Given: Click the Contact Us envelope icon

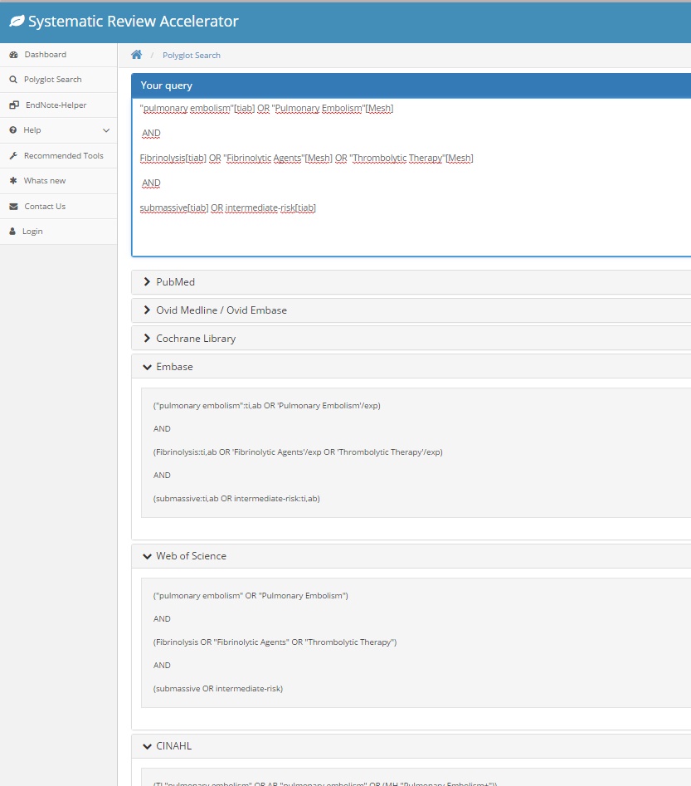Looking at the screenshot, I should click(x=13, y=207).
